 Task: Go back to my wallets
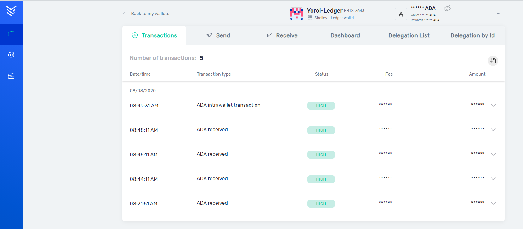[x=150, y=14]
